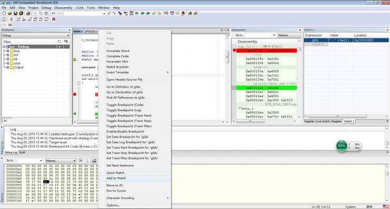
Task: Click the Compile toolbar icon
Action: [x=166, y=13]
